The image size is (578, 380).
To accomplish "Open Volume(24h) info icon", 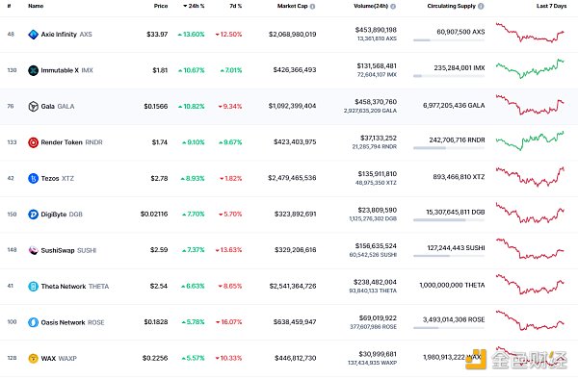I will coord(393,7).
